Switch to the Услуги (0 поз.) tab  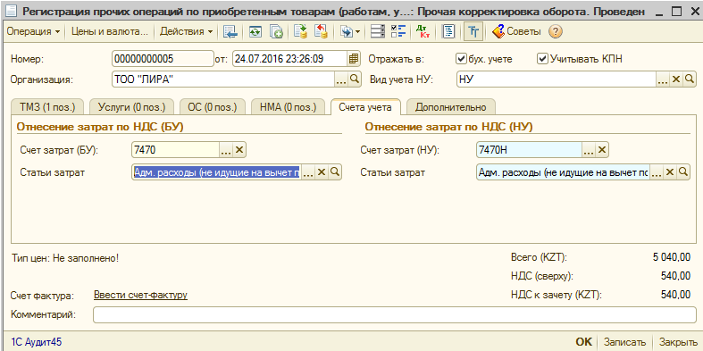tap(131, 107)
